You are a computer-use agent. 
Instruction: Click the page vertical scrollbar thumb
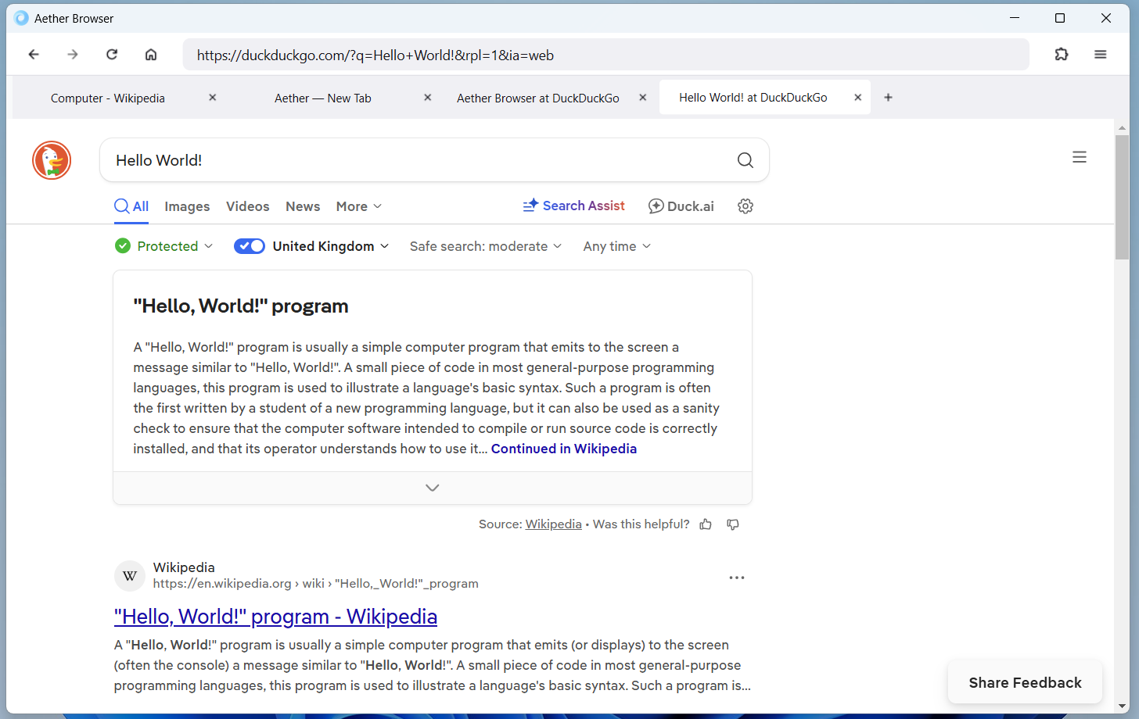(x=1122, y=197)
